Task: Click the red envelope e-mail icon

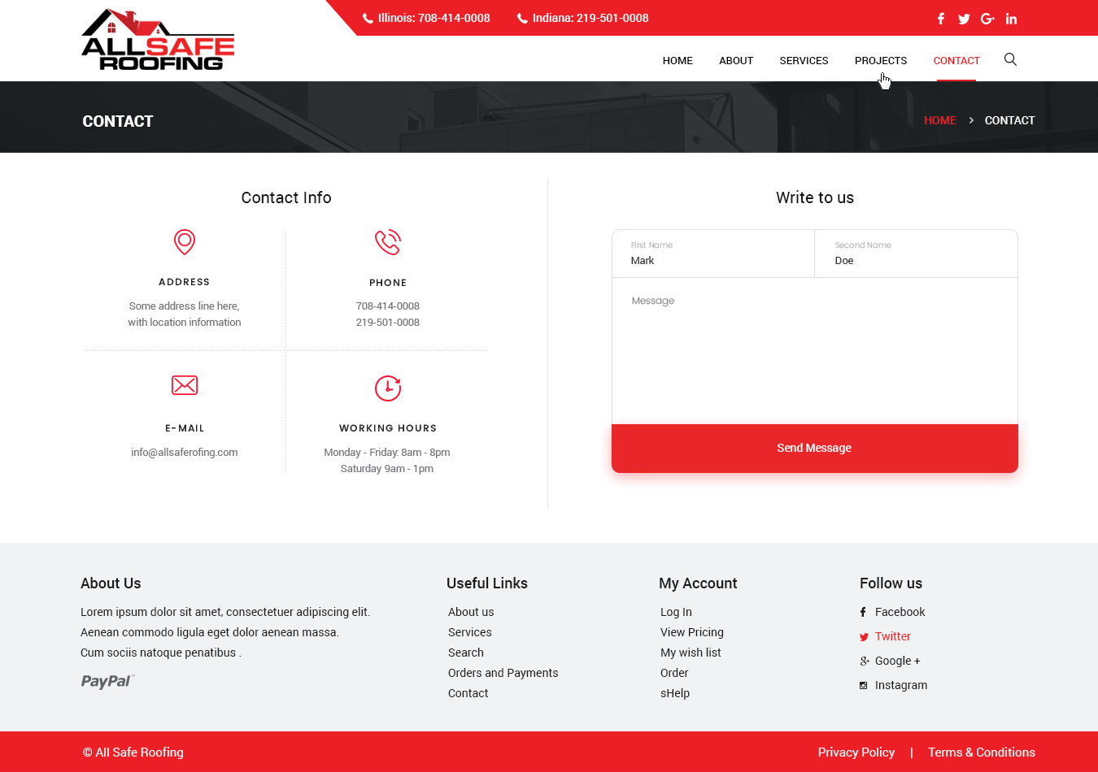Action: click(185, 385)
